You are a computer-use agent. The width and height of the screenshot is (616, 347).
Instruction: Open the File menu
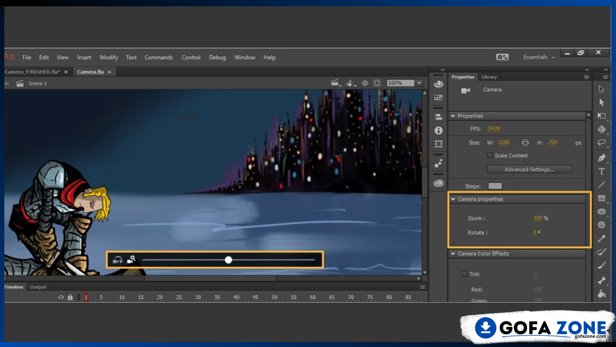pyautogui.click(x=27, y=57)
